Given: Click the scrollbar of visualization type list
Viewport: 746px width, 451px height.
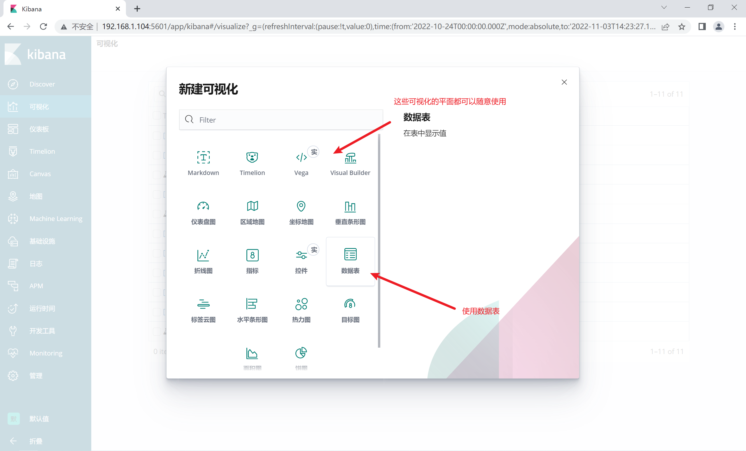Looking at the screenshot, I should (x=379, y=241).
